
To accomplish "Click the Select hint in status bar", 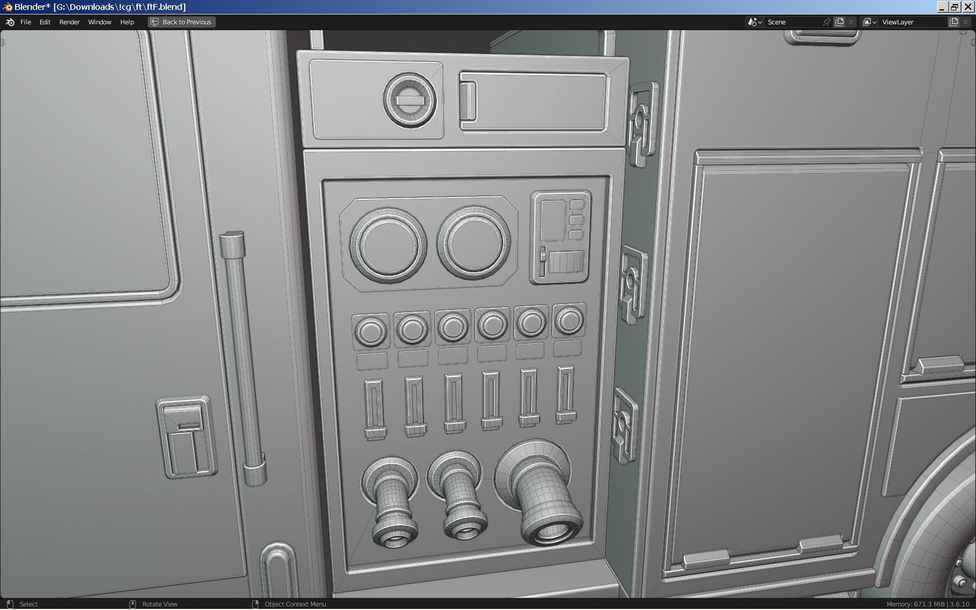I will click(x=28, y=604).
